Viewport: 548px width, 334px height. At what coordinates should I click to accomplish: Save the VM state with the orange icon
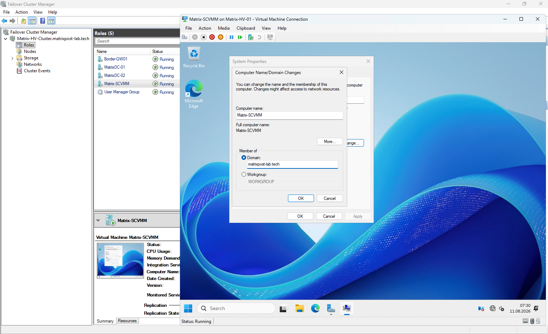point(221,37)
